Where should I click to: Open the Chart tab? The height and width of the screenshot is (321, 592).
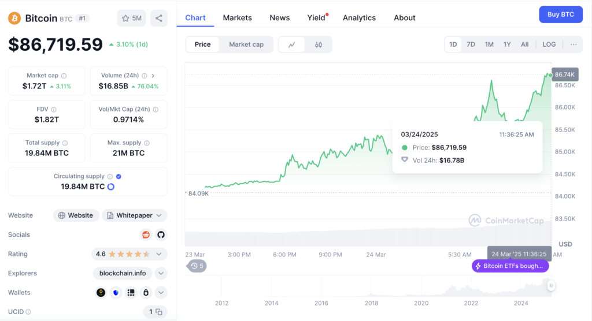pyautogui.click(x=195, y=18)
